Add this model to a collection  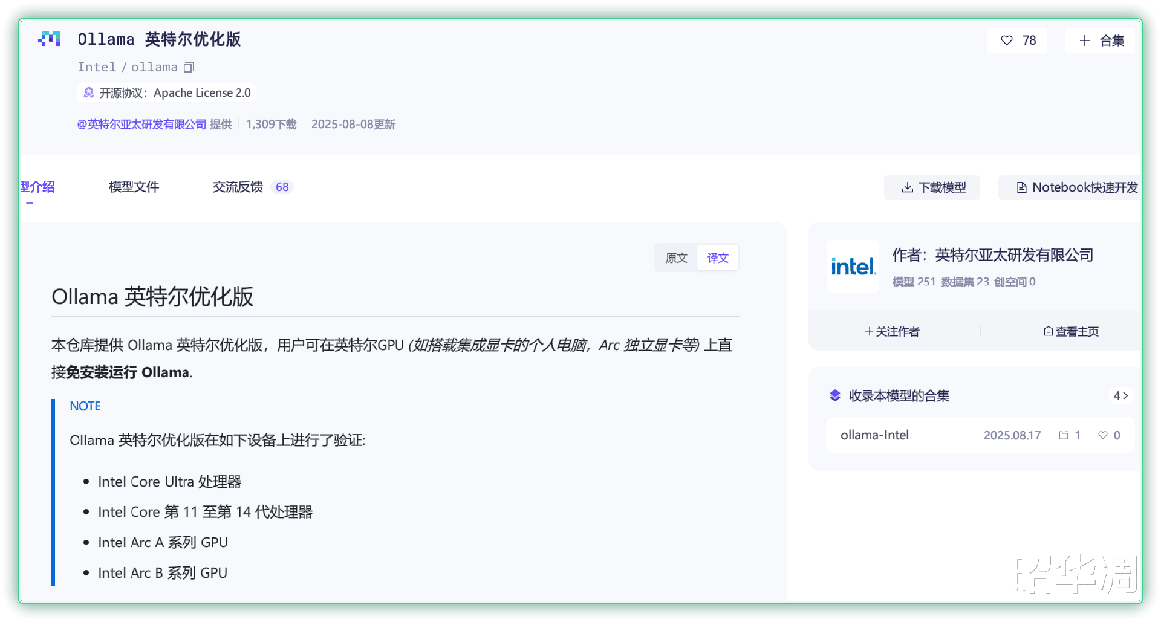coord(1101,40)
